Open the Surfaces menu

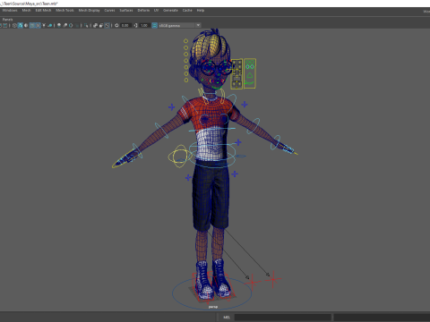(x=126, y=11)
